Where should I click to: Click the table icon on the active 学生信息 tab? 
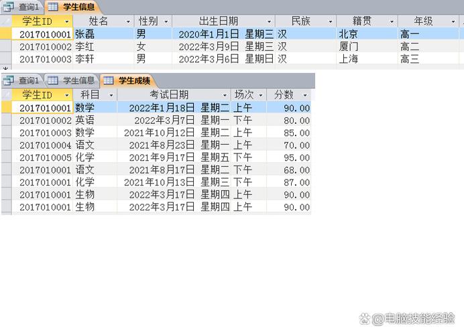pos(53,7)
